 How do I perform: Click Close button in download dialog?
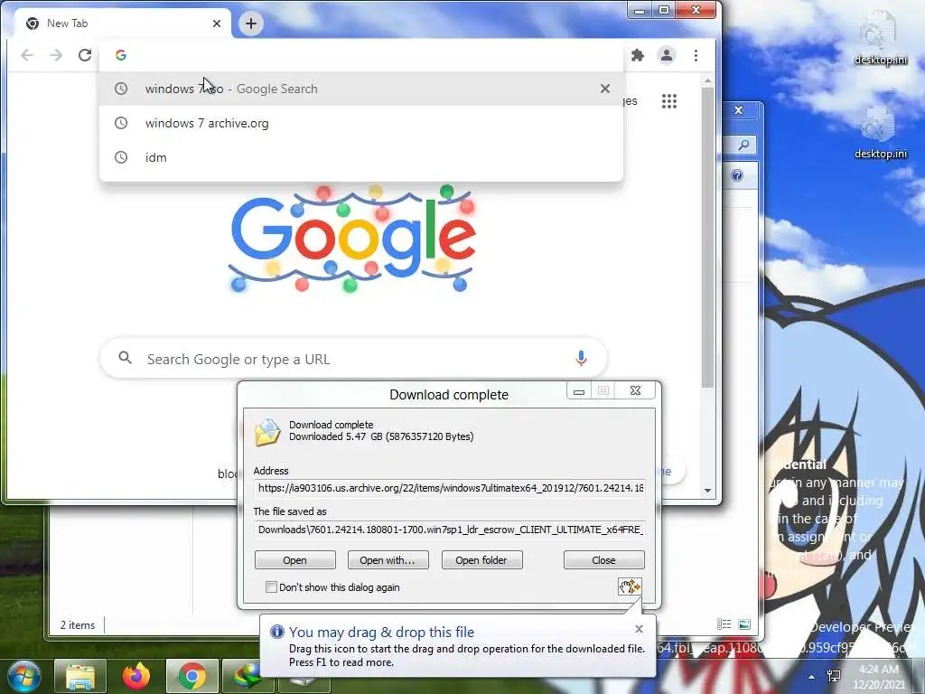(x=603, y=560)
